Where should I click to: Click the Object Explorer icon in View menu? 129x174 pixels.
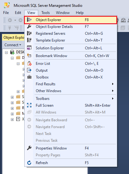click(29, 20)
